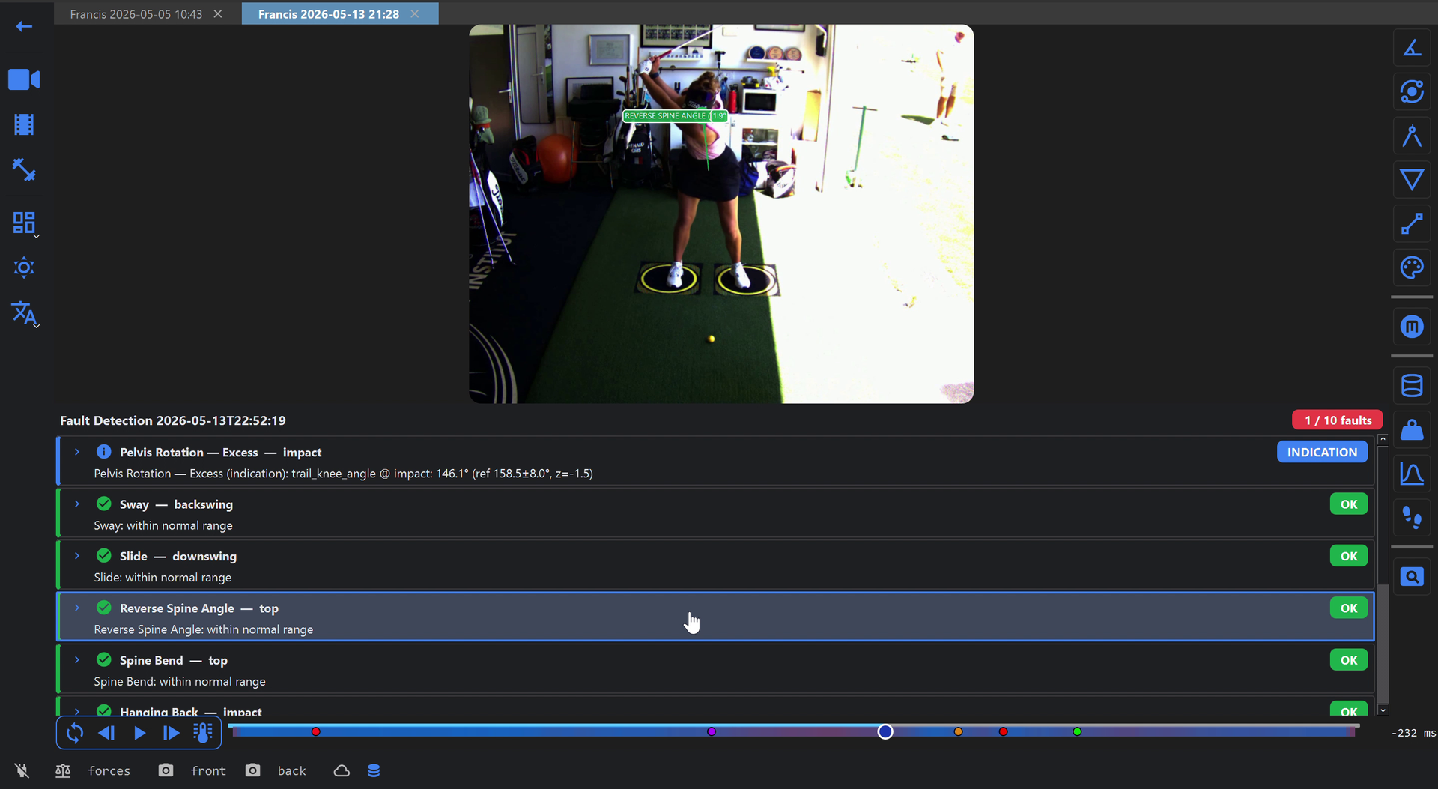The image size is (1438, 789).
Task: Select the line segment tool
Action: (1412, 223)
